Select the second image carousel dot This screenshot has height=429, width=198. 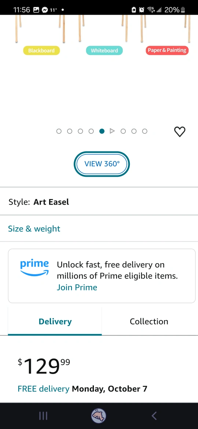(x=69, y=131)
